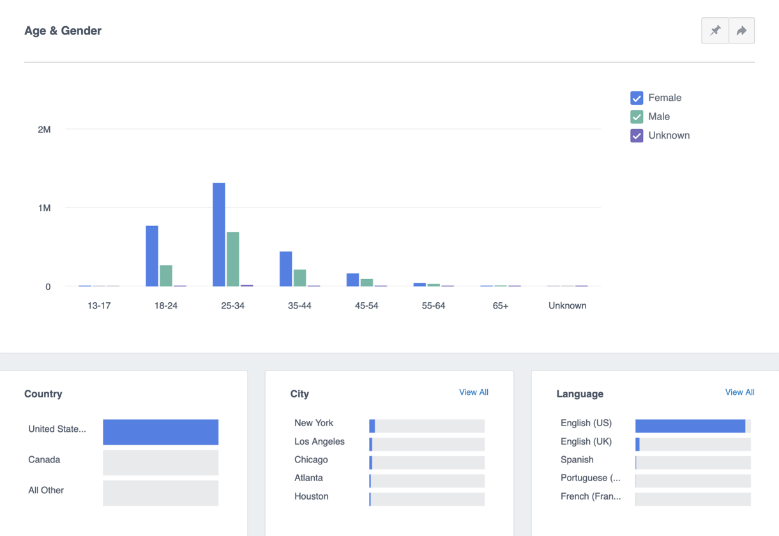Select the United States country bar
Image resolution: width=779 pixels, height=536 pixels.
(x=160, y=432)
